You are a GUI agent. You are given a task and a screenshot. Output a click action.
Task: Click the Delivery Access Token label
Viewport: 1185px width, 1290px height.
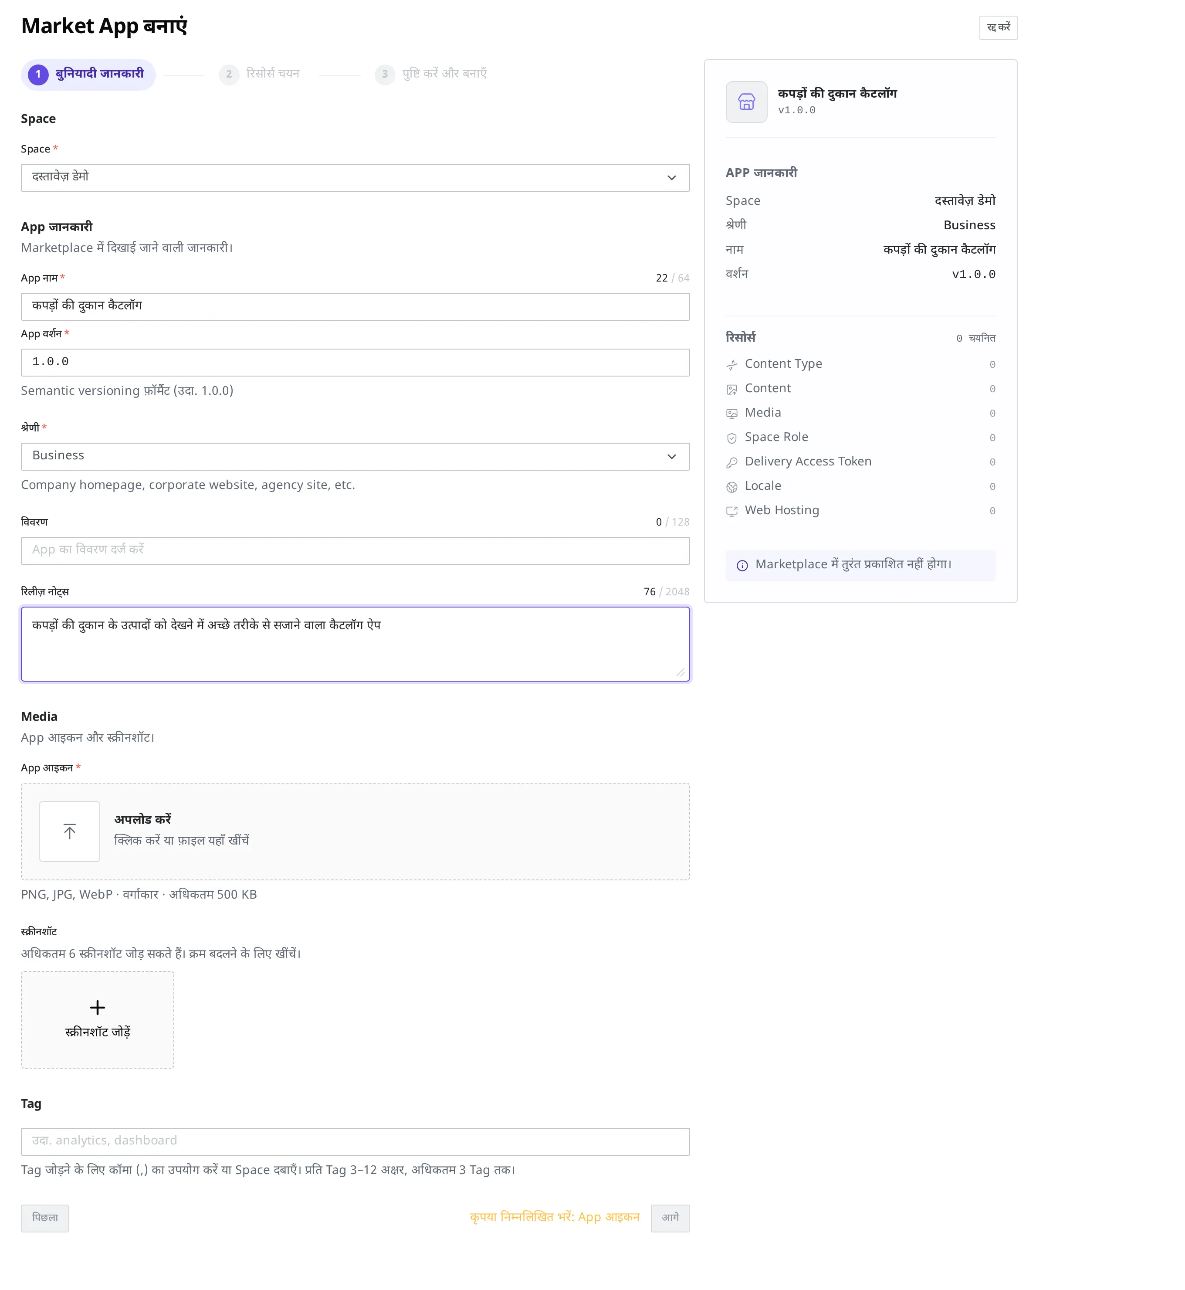click(x=808, y=461)
